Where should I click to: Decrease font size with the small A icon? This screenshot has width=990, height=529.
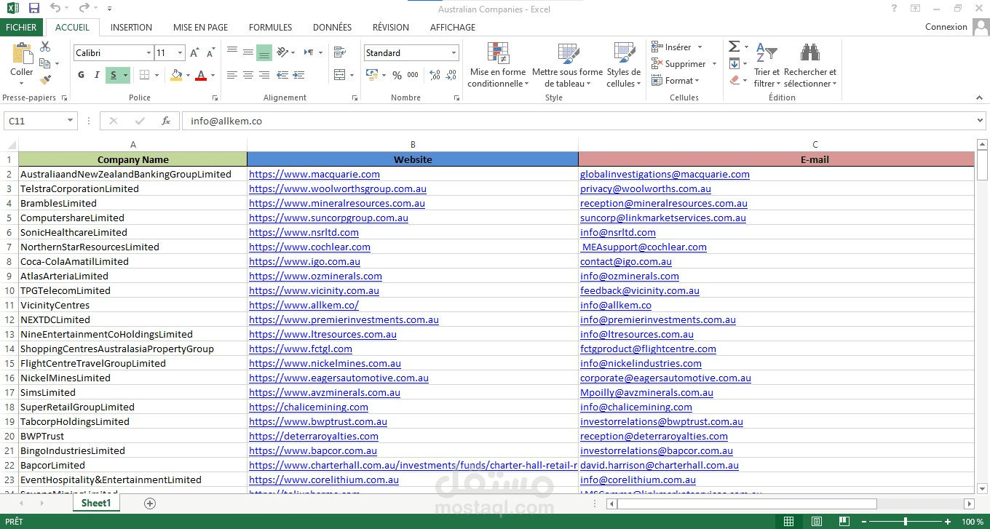[210, 52]
